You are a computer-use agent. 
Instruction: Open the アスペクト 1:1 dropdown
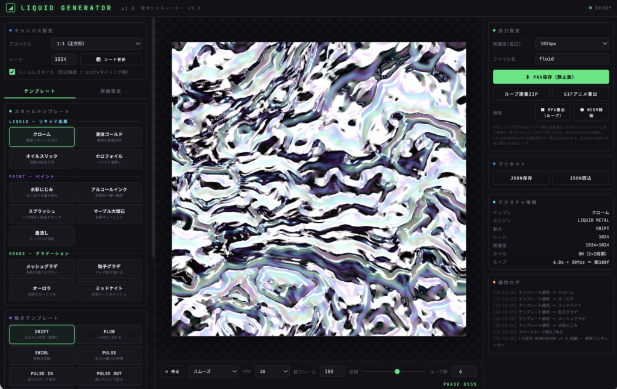click(x=97, y=44)
